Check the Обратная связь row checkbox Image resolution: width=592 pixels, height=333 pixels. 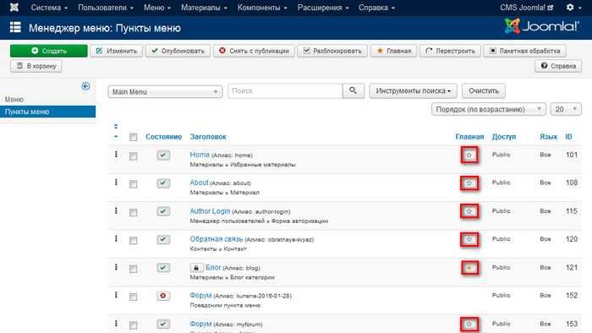click(134, 240)
